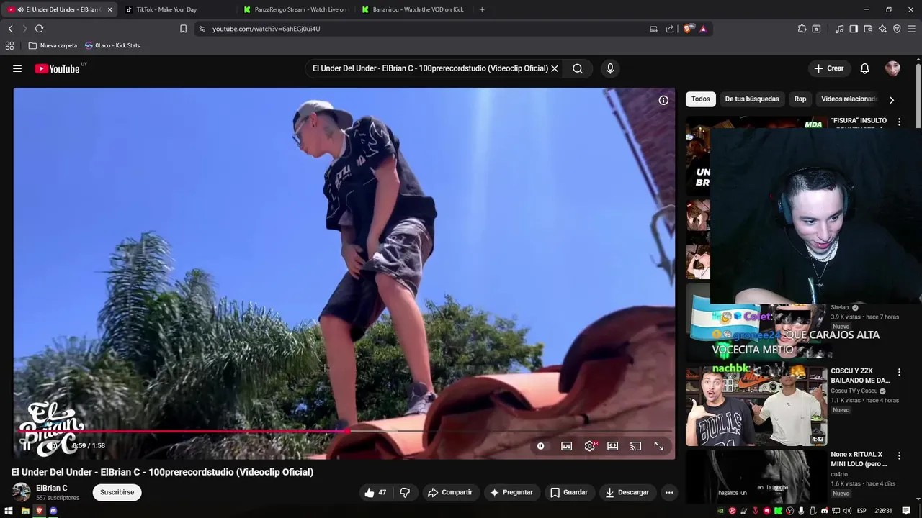Subscribe to ElBrian C channel

117,492
